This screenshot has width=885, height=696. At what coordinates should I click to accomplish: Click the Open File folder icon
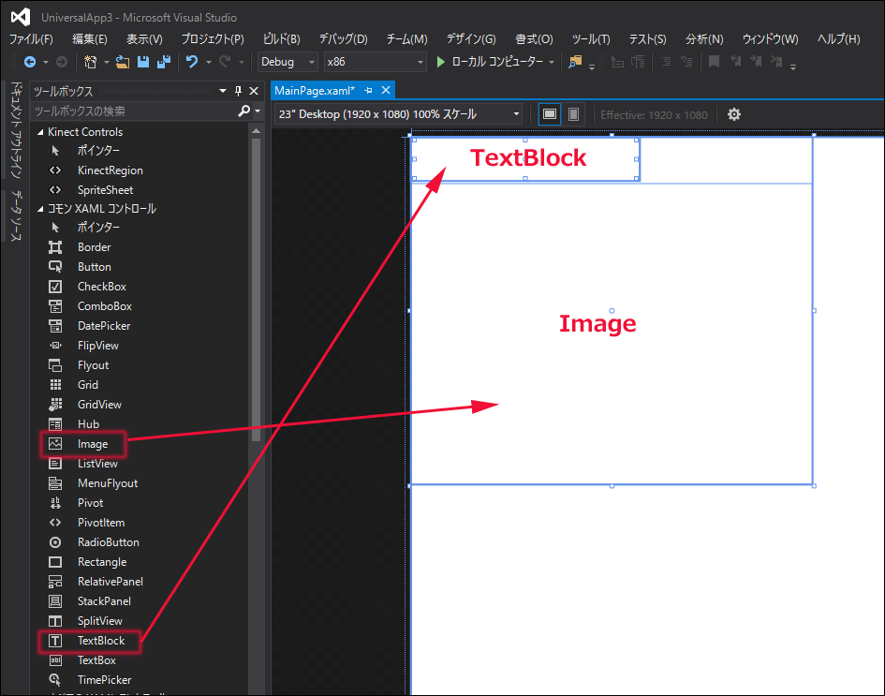point(123,62)
